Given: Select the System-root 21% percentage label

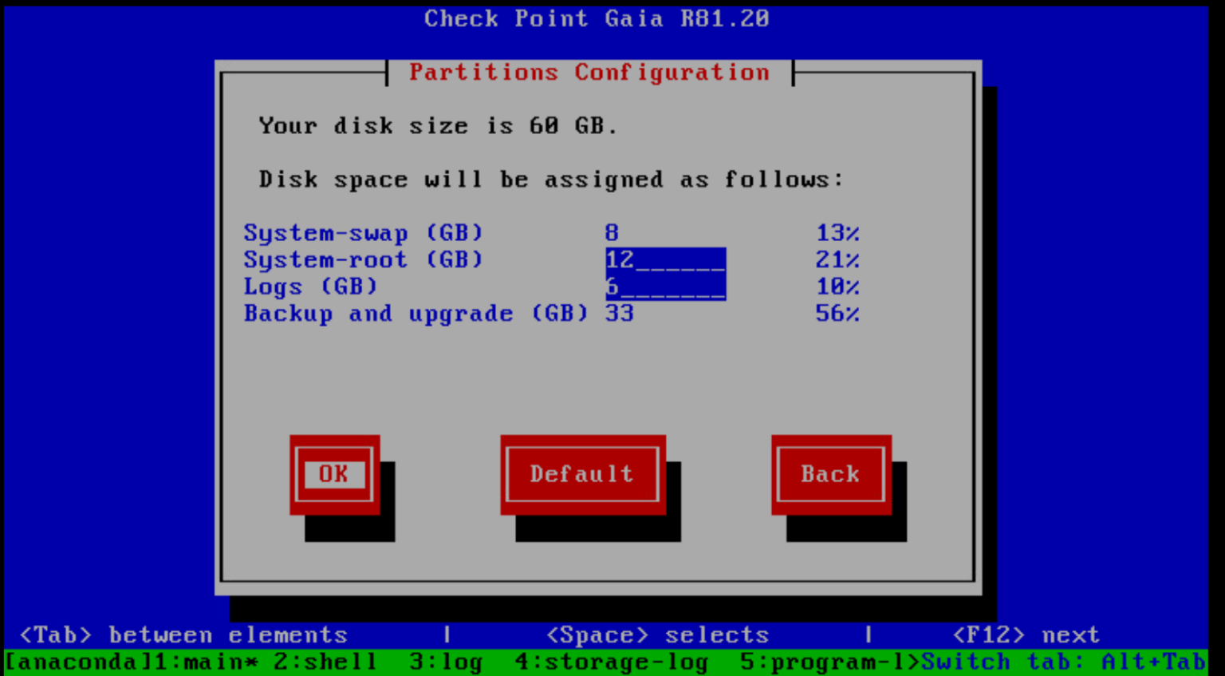Looking at the screenshot, I should point(838,259).
